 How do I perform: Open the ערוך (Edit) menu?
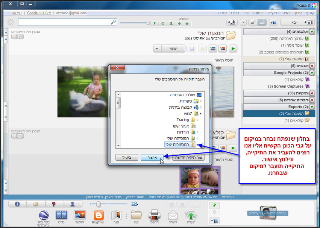[x=297, y=13]
